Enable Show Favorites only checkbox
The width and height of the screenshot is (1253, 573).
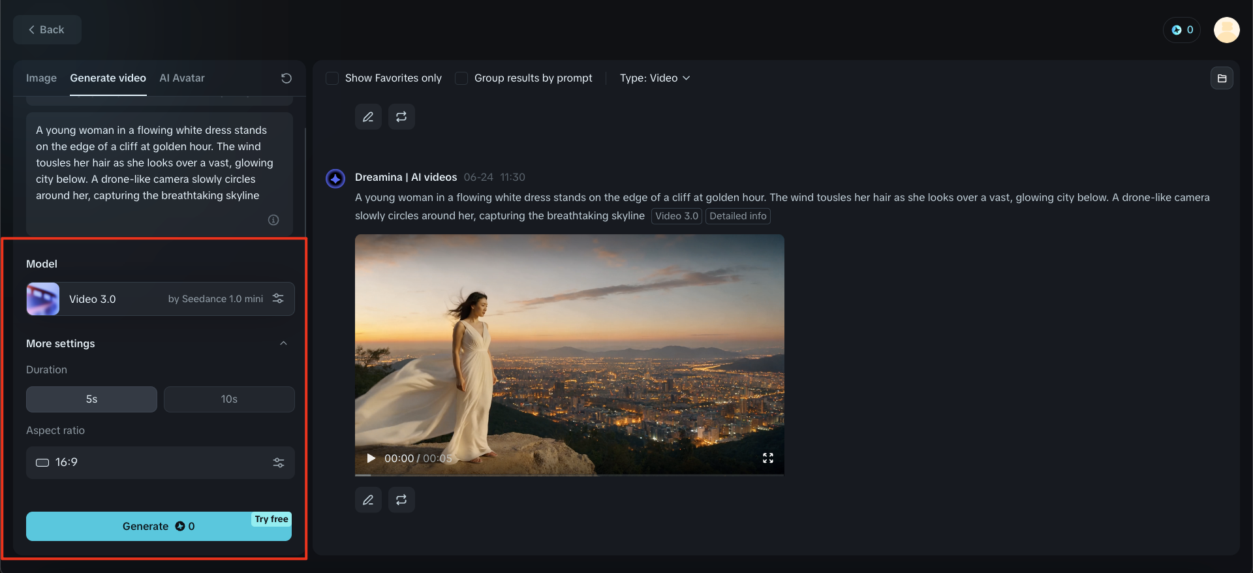point(332,78)
